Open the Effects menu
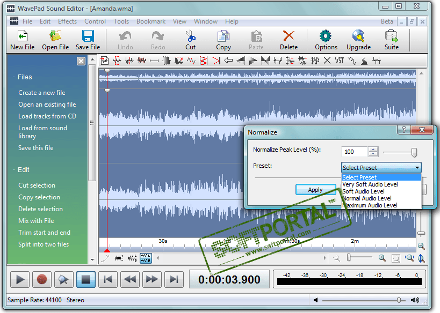This screenshot has height=313, width=440. pyautogui.click(x=67, y=21)
